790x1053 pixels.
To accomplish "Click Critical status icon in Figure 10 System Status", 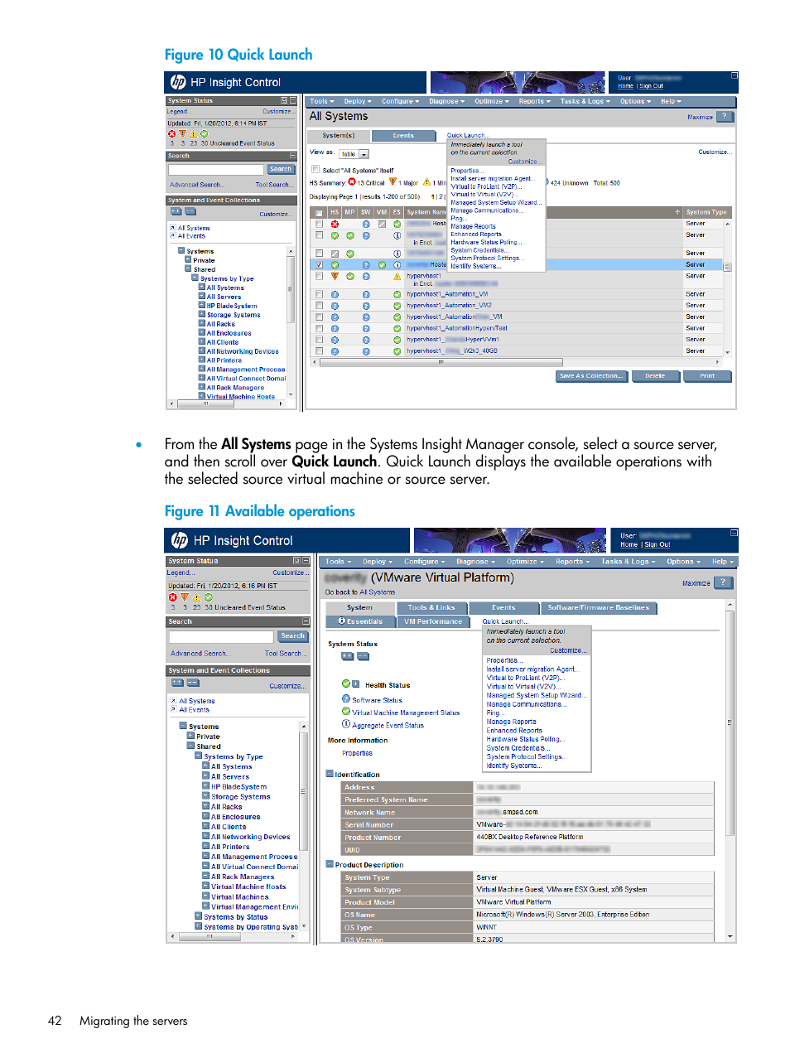I will (172, 133).
